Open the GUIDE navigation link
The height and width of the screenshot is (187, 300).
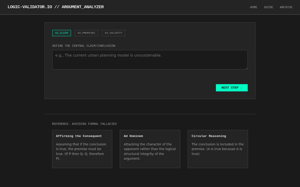[268, 7]
